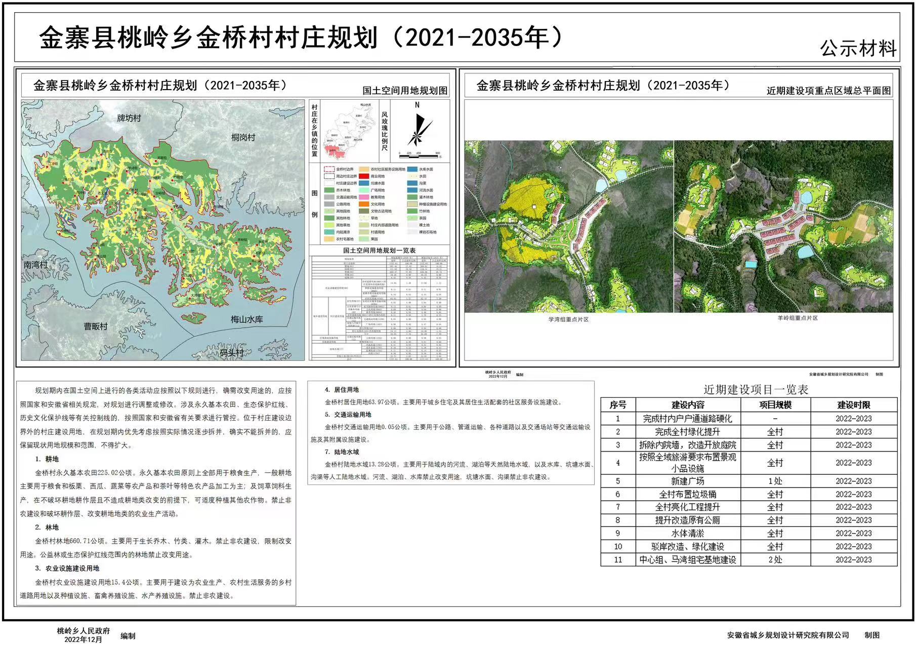Click the 梅山水库 map label

(x=247, y=319)
